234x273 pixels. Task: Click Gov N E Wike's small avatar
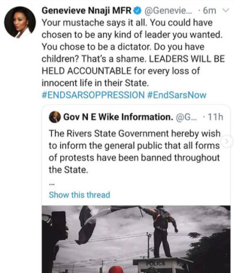[55, 117]
